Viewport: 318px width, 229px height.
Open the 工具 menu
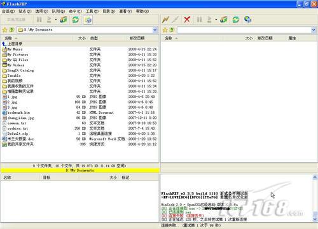(92, 11)
